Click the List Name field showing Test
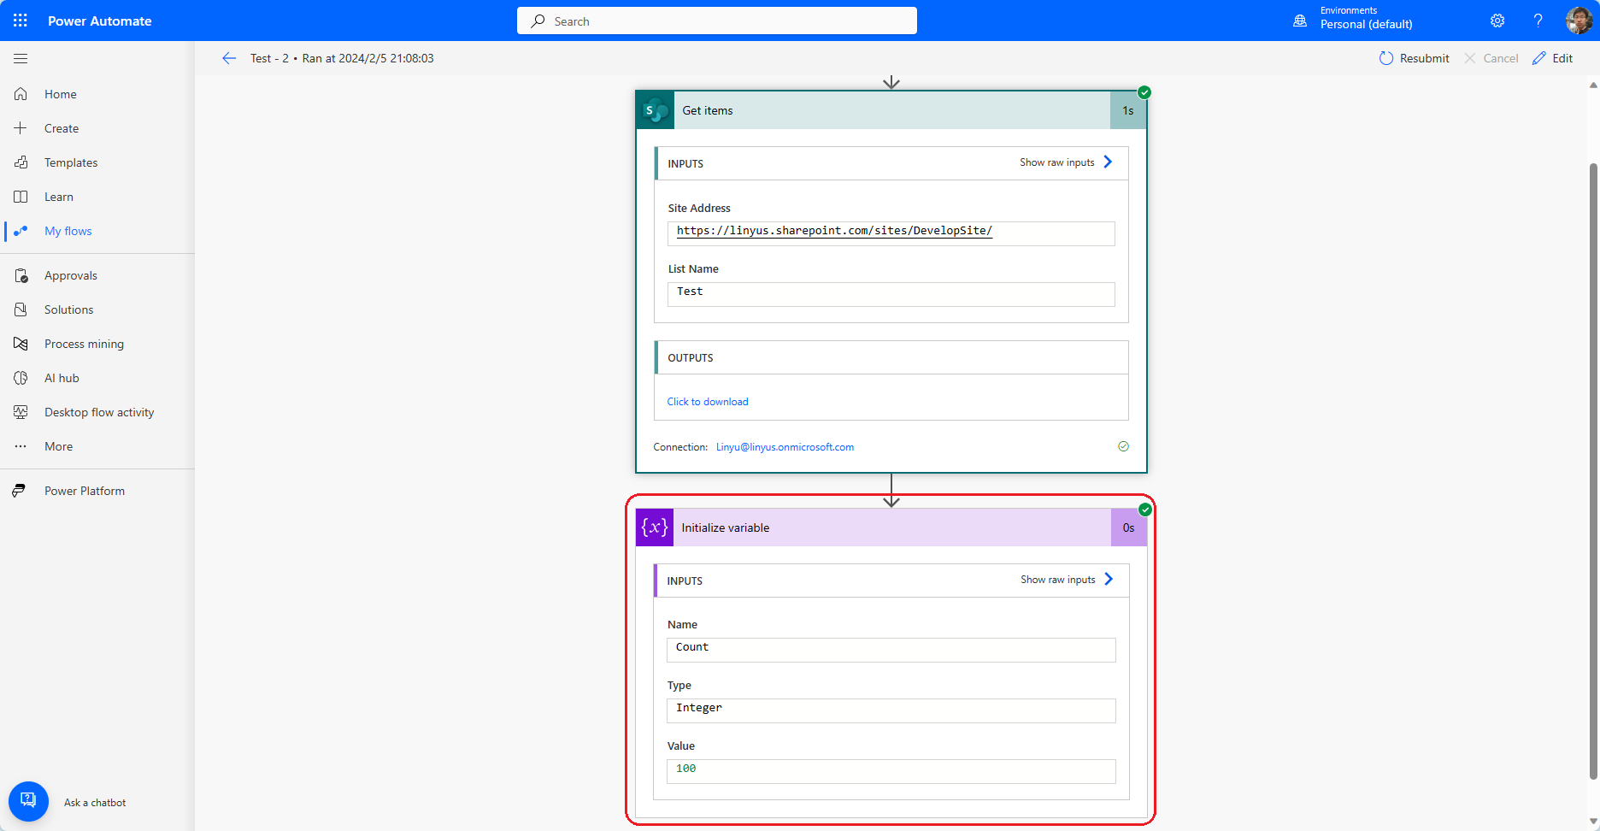The image size is (1600, 831). (891, 294)
